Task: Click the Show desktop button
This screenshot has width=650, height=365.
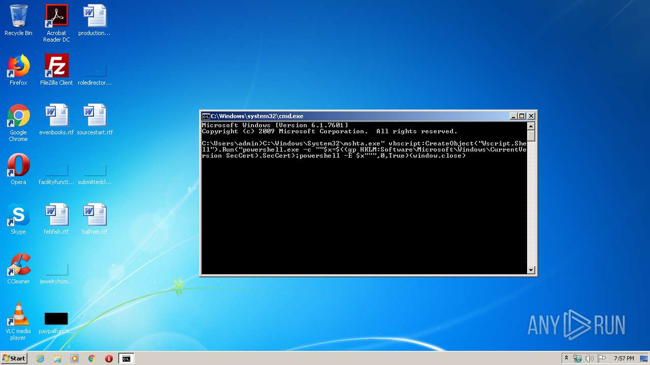Action: tap(645, 358)
